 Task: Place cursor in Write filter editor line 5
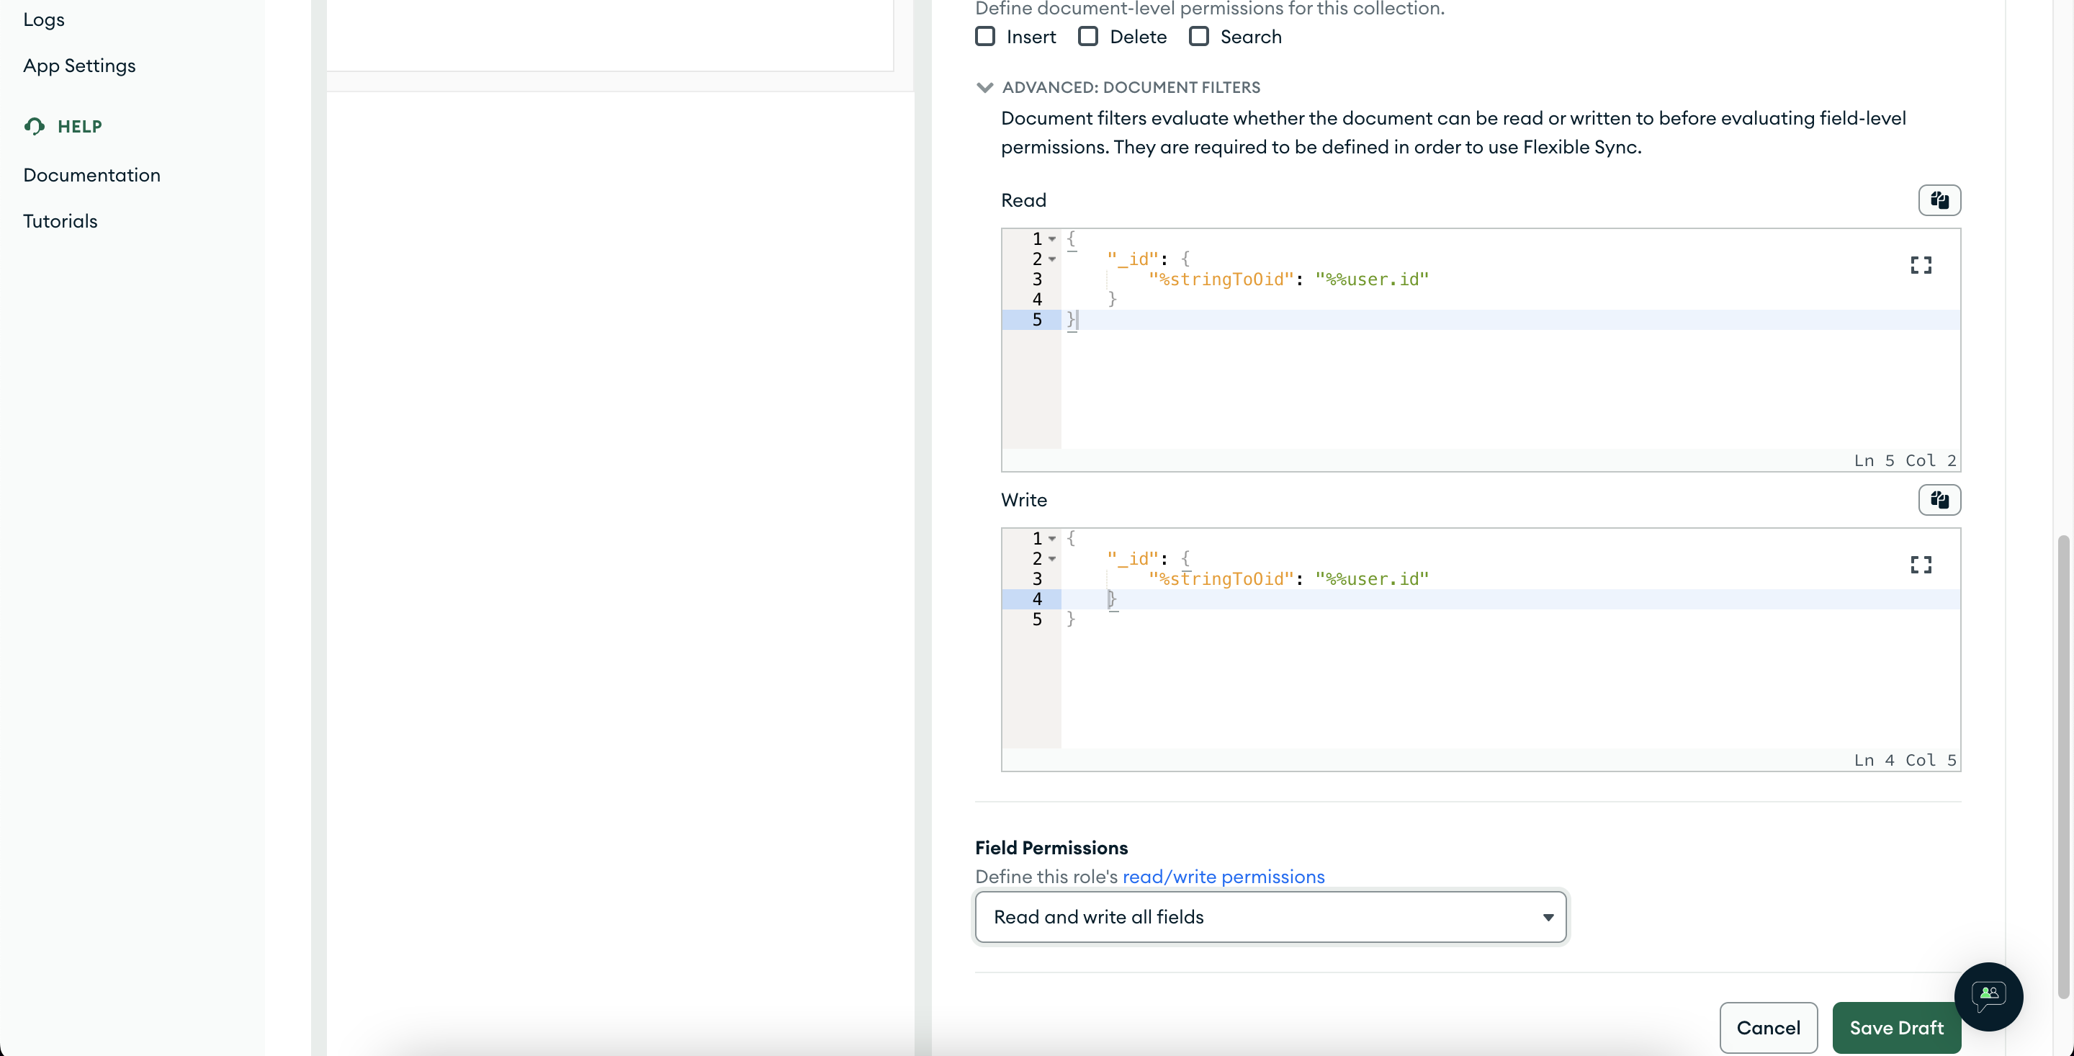(x=1509, y=619)
